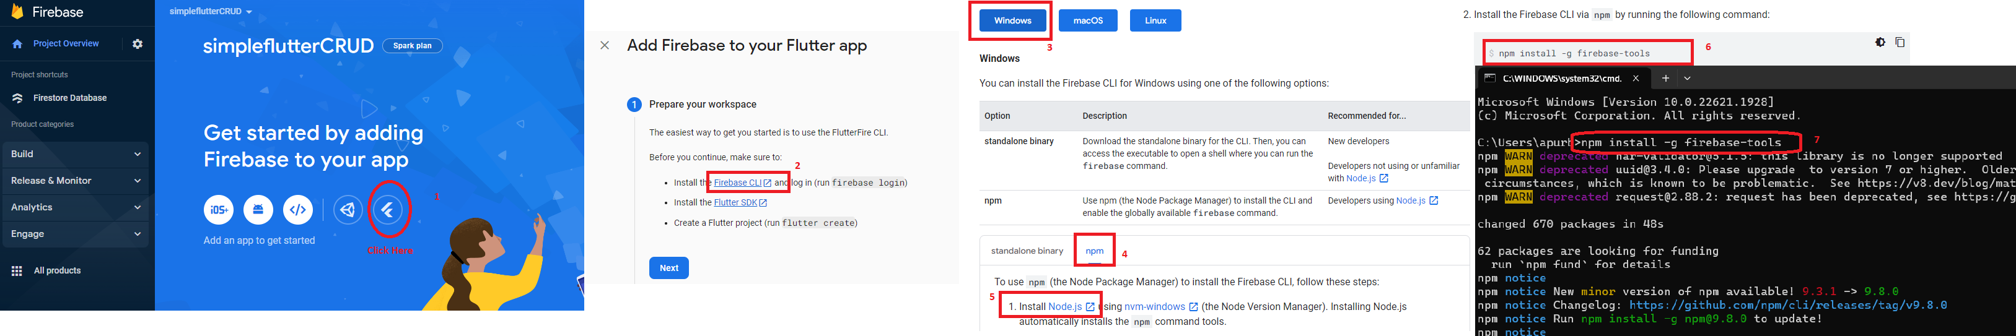Select the macOS platform tab
Viewport: 2016px width, 336px height.
1088,20
